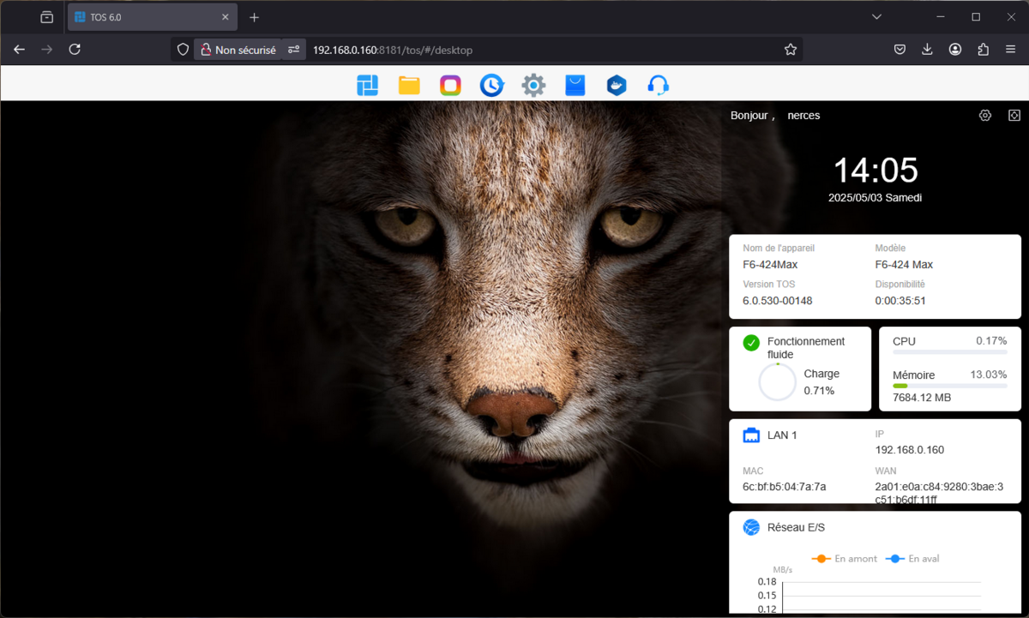Screen dimensions: 1029x618
Task: Open the TOS desktop grid launcher icon
Action: pos(368,85)
